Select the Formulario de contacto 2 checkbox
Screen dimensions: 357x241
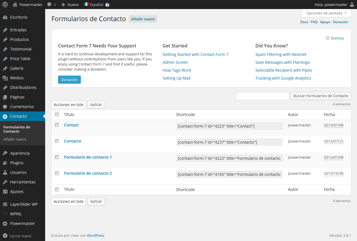point(57,173)
